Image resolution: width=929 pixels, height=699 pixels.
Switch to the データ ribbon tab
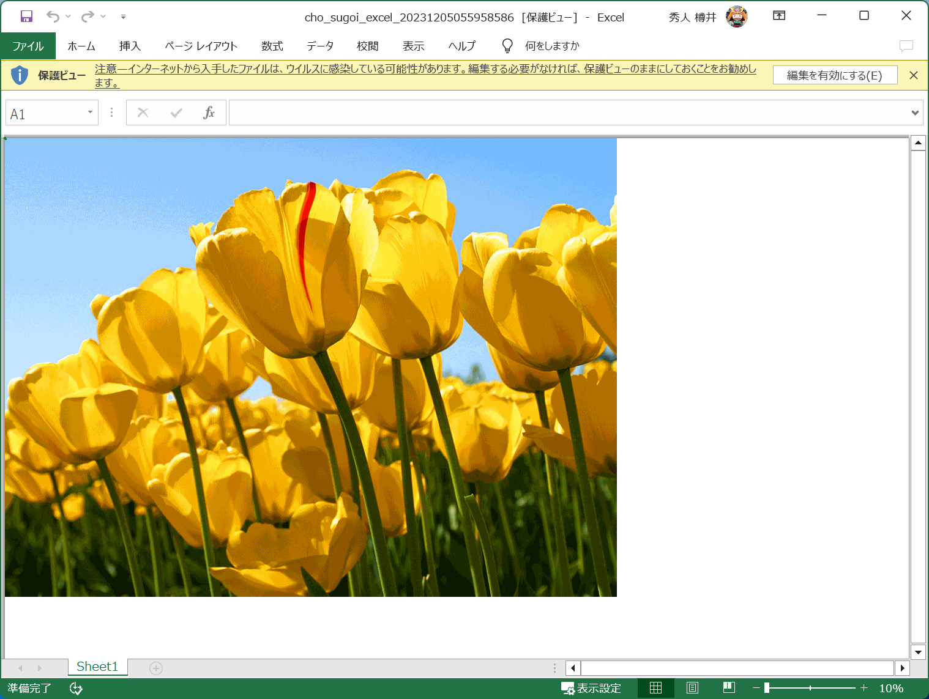319,45
